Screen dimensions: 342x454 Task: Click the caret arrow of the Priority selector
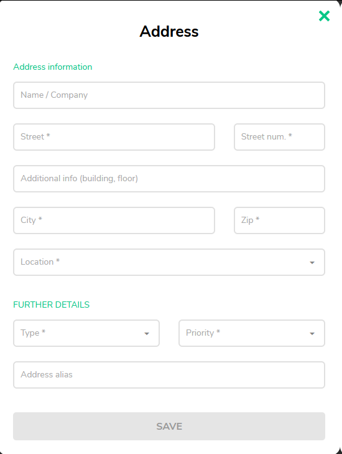(312, 334)
